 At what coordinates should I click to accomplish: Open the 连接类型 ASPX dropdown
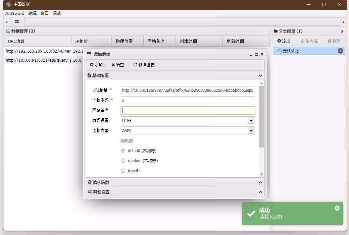point(251,130)
